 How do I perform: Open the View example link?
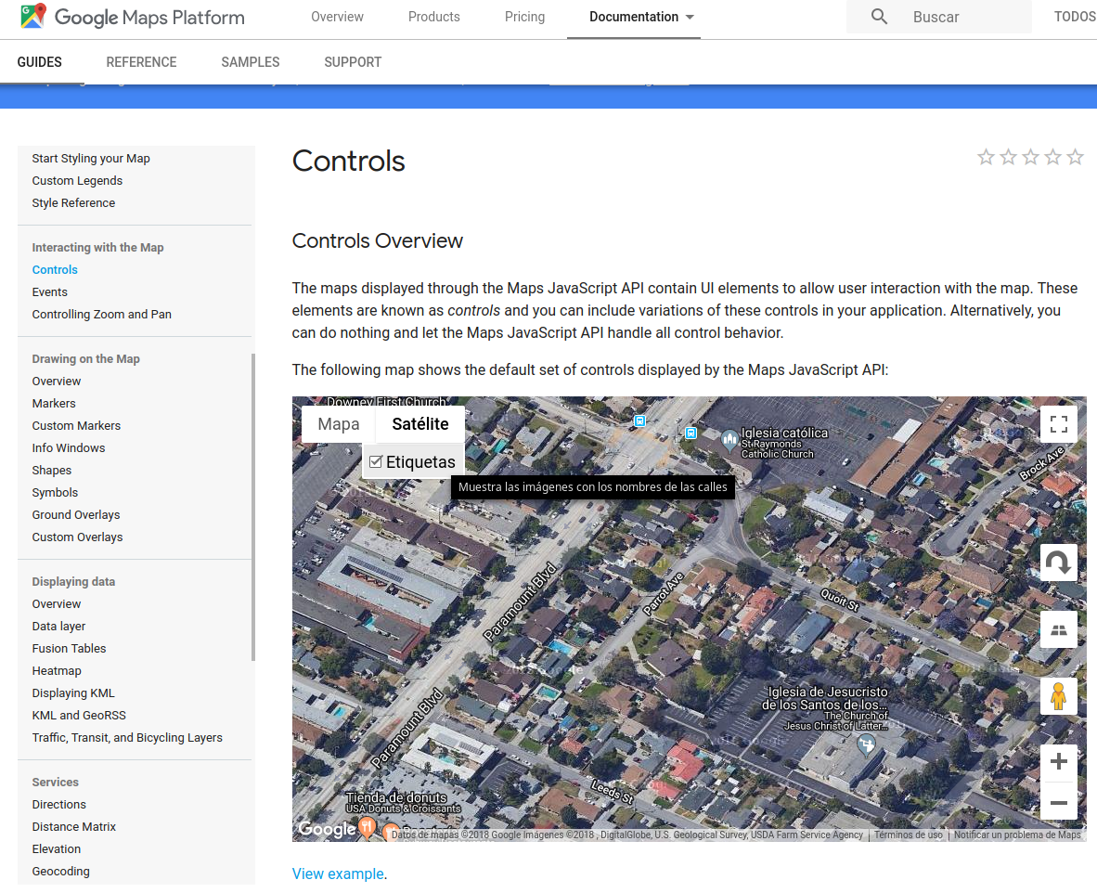338,874
